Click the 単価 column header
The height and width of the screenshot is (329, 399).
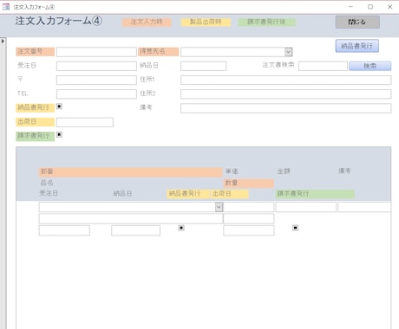coord(232,171)
